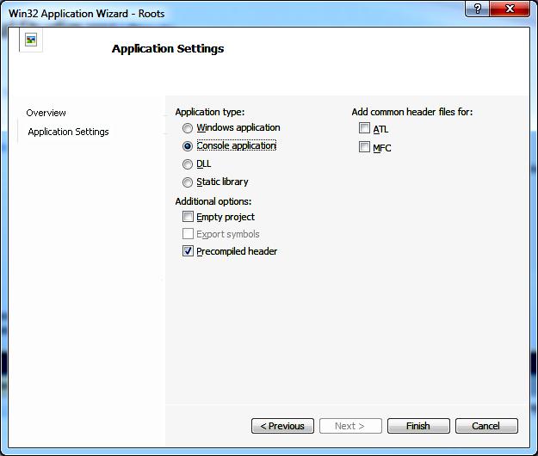Click the 'Application type:' label
The height and width of the screenshot is (456, 538).
(210, 112)
